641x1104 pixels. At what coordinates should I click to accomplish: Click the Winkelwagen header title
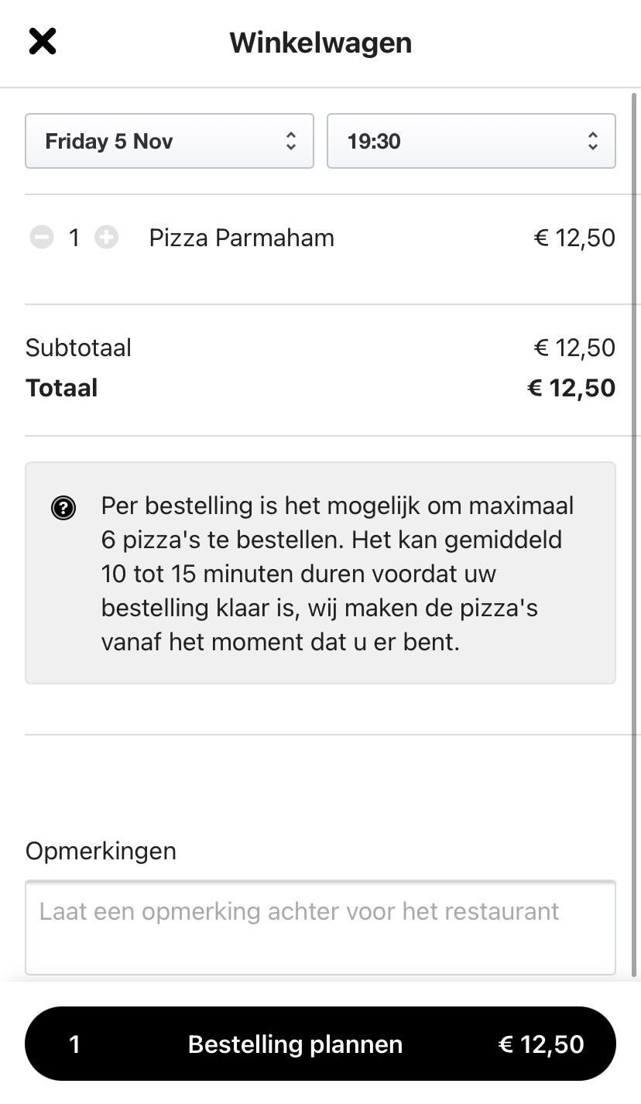click(320, 43)
